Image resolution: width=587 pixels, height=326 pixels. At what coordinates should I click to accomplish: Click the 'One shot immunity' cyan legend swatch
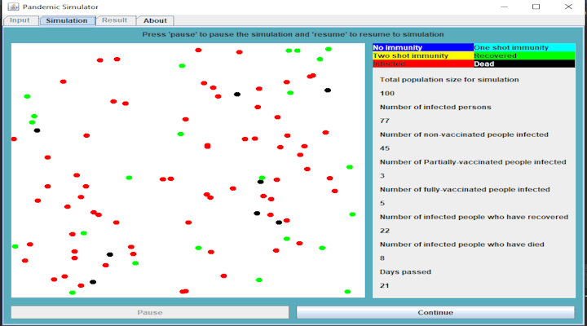(x=524, y=47)
